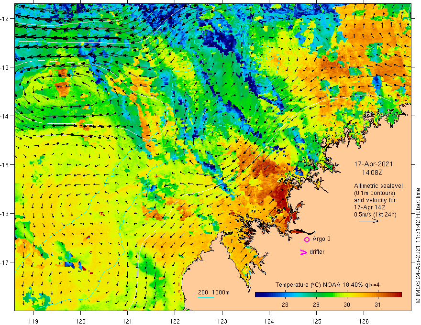Click the 'Argo 0' legend label

pyautogui.click(x=321, y=239)
